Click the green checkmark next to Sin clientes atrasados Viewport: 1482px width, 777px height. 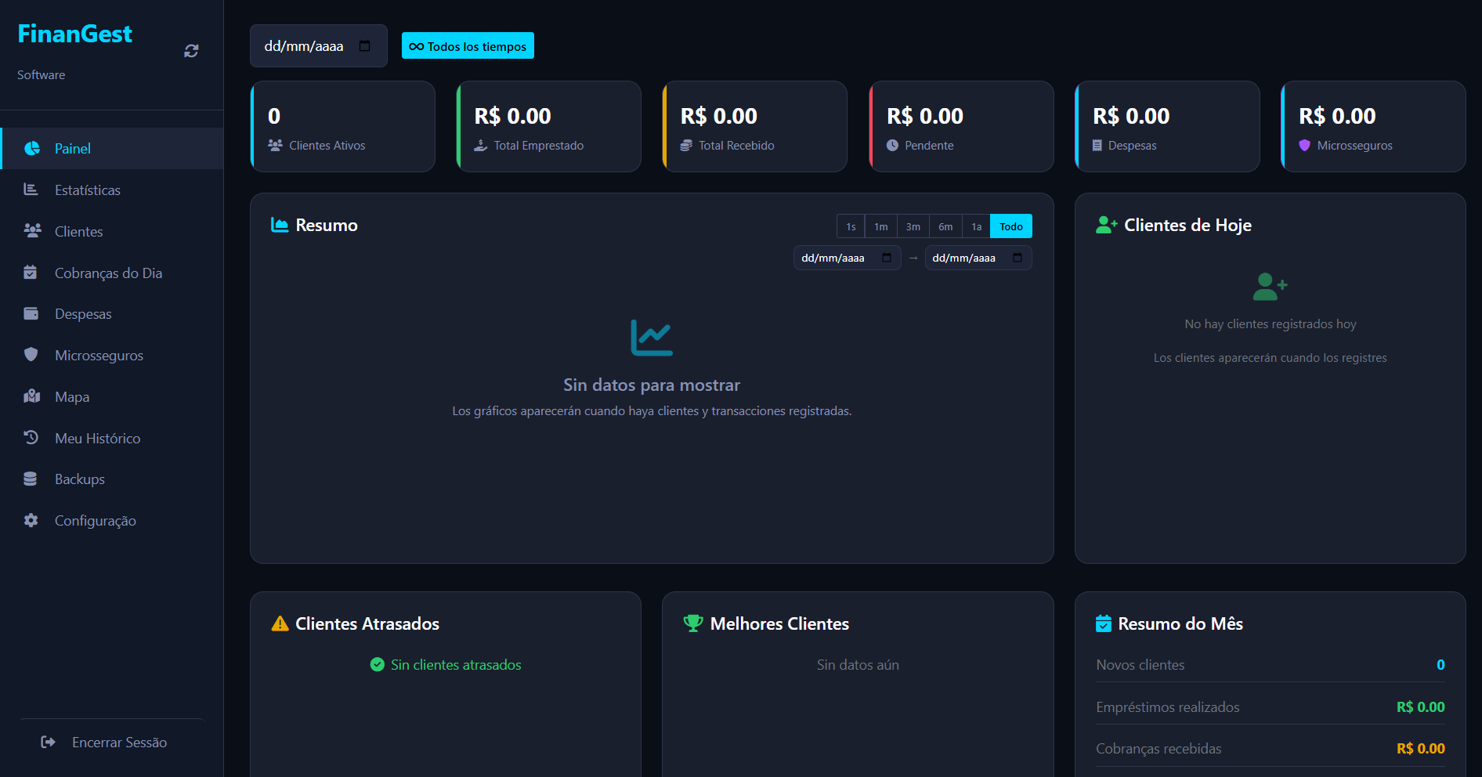378,664
